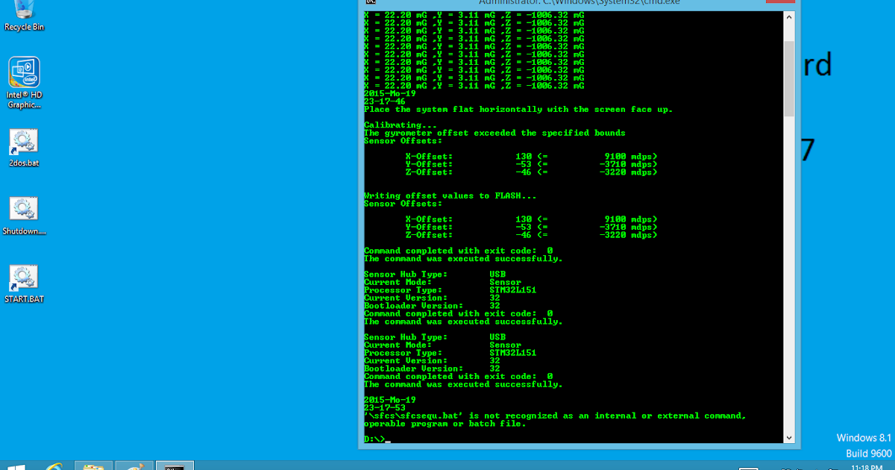
Task: Click the cmd scrollbar track below the thumb
Action: [x=789, y=274]
